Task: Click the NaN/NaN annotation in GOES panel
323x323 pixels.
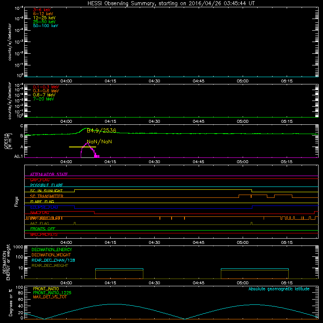Action: tap(99, 142)
